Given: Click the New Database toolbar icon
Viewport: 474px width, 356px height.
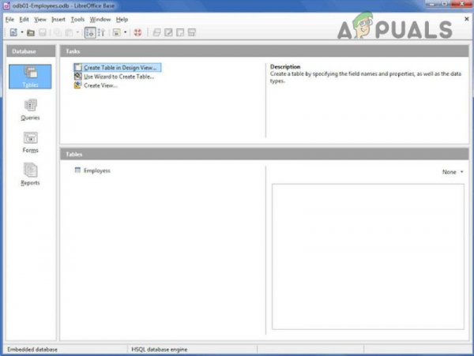Looking at the screenshot, I should point(13,32).
